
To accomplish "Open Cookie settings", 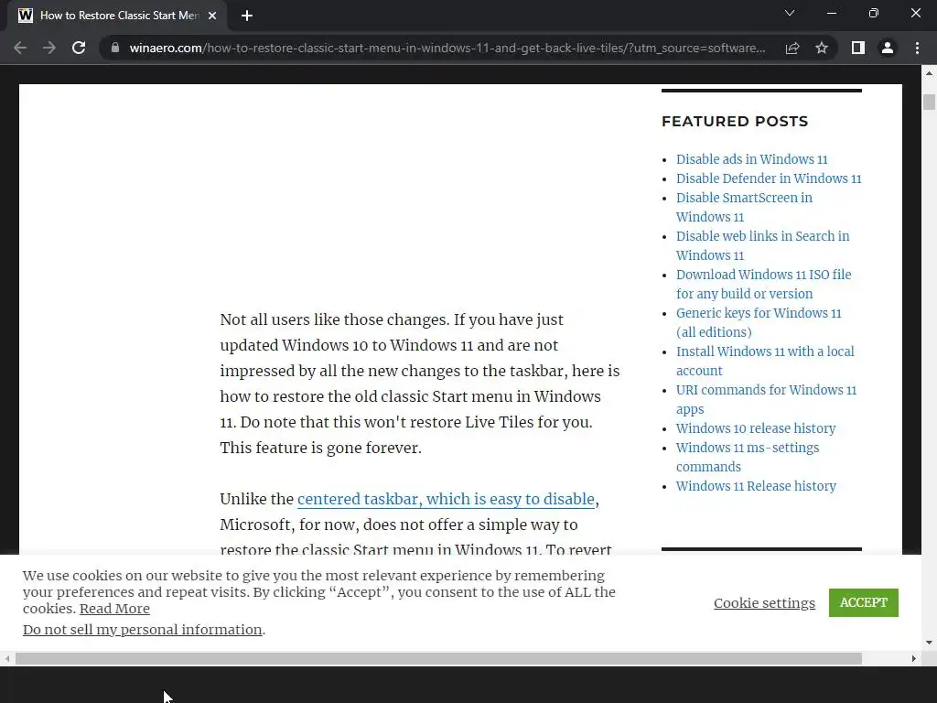I will click(764, 602).
